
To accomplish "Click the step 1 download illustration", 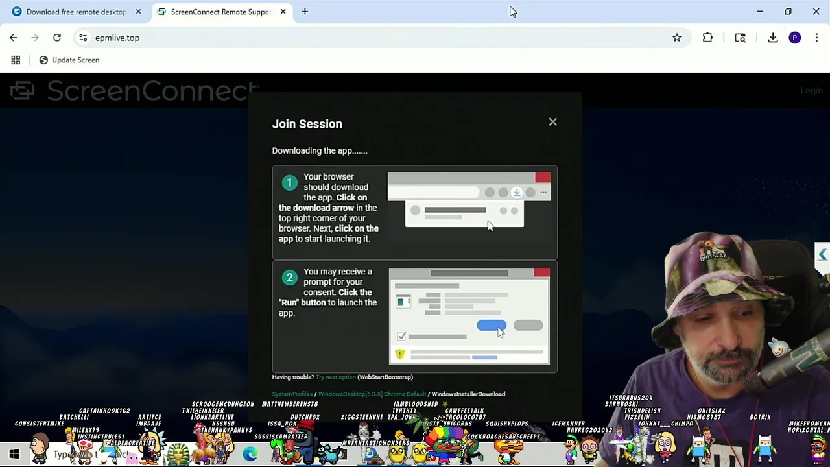I will coord(469,200).
